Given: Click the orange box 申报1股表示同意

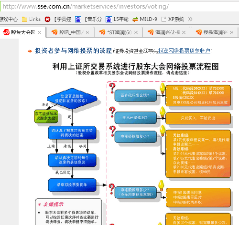Looking at the screenshot, I should point(198,197).
